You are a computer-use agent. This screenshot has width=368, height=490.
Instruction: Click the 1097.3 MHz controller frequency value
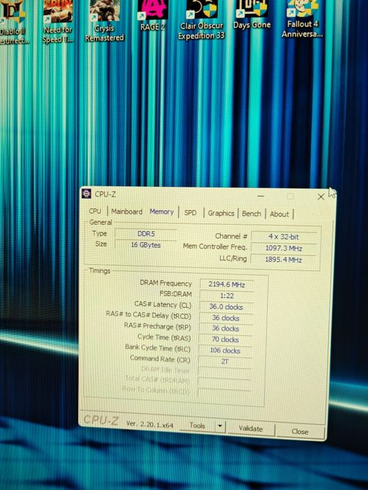click(x=283, y=248)
